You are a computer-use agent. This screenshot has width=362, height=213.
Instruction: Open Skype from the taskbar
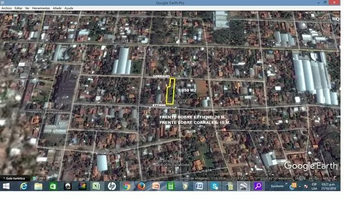point(215,186)
